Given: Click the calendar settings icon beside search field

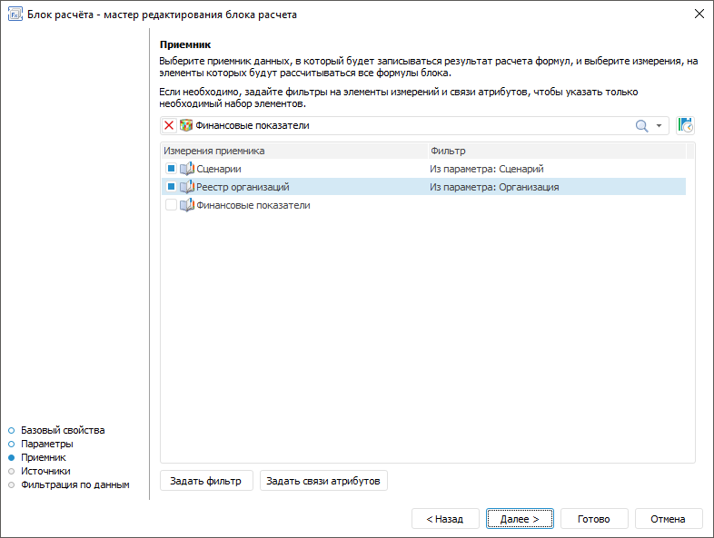Looking at the screenshot, I should pyautogui.click(x=686, y=125).
